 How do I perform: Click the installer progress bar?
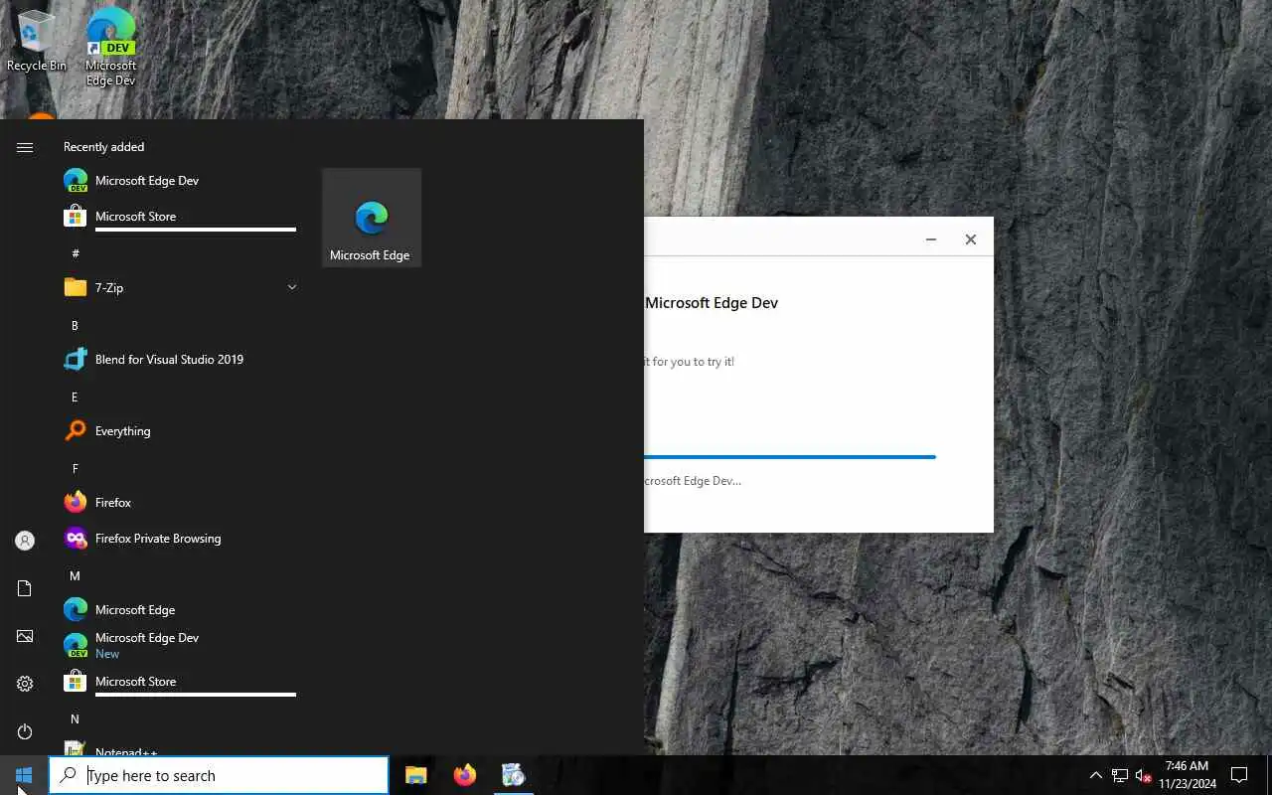(790, 457)
